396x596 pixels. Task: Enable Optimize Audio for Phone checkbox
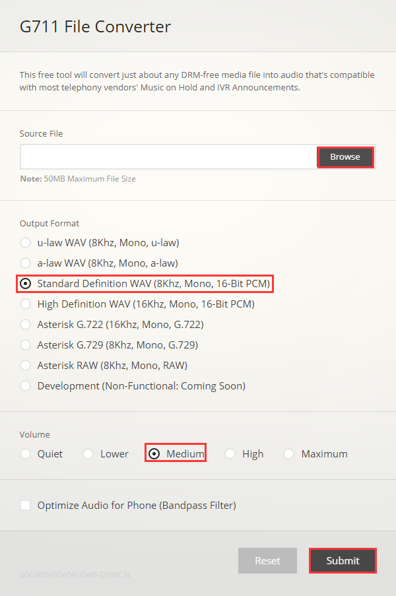click(x=26, y=505)
